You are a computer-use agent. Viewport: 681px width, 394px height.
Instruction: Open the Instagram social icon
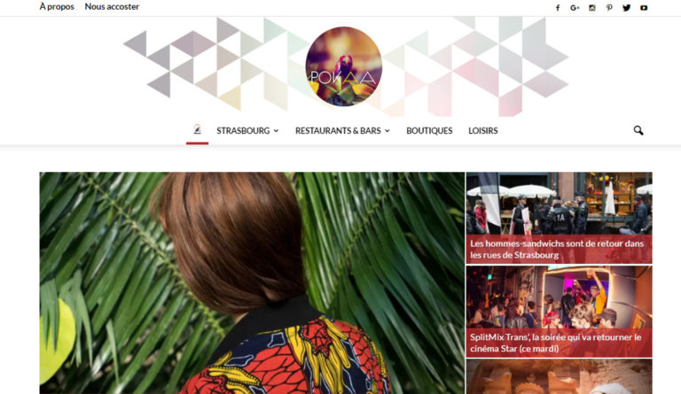click(x=592, y=8)
